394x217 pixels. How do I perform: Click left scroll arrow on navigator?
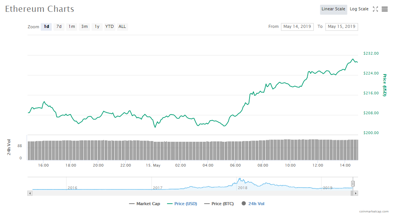(x=29, y=193)
